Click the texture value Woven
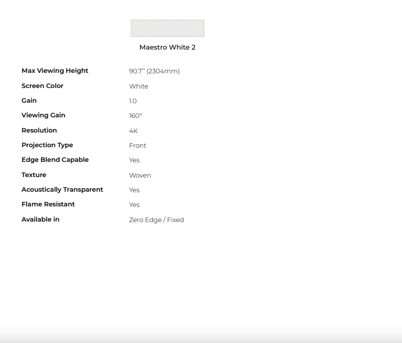Viewport: 402px width, 343px height. click(x=140, y=175)
